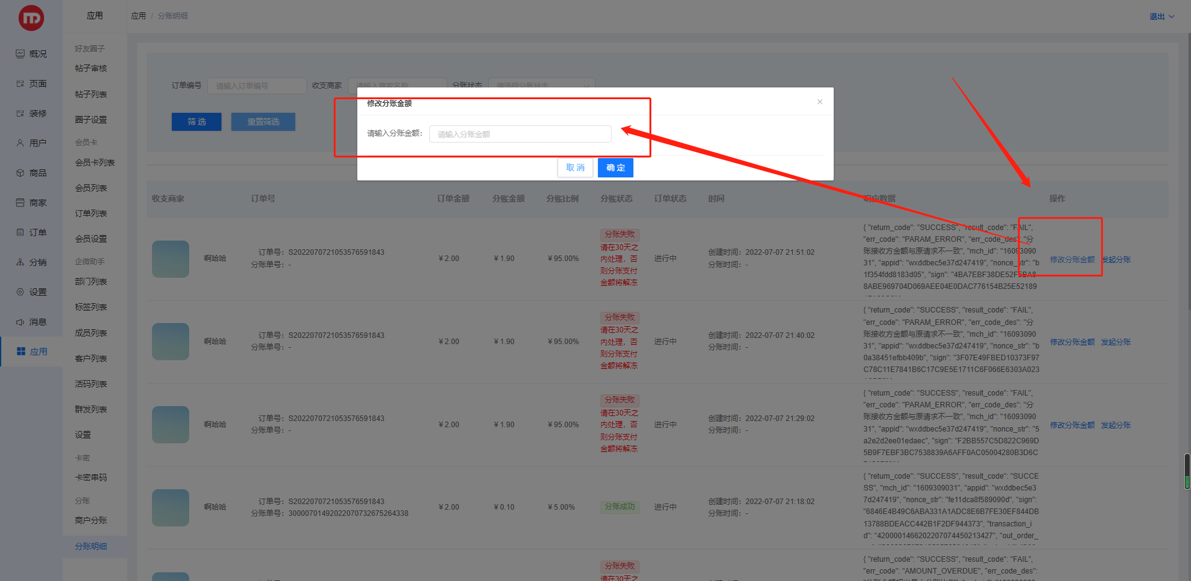Open 分销 distribution section
The height and width of the screenshot is (581, 1191).
31,262
